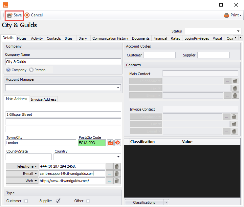Click the Main Contact name field
Viewport: 244px width, 207px height.
200,73
